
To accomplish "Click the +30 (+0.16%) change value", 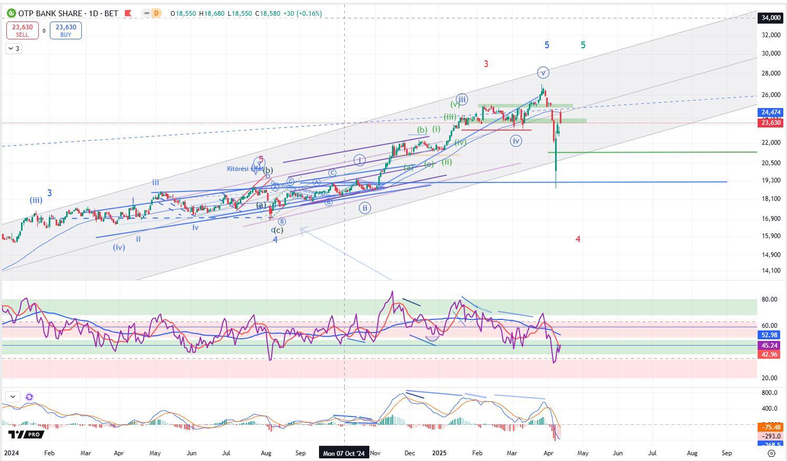I will point(303,13).
